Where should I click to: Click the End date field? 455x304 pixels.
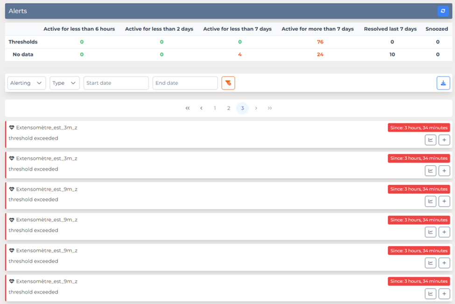pos(185,83)
